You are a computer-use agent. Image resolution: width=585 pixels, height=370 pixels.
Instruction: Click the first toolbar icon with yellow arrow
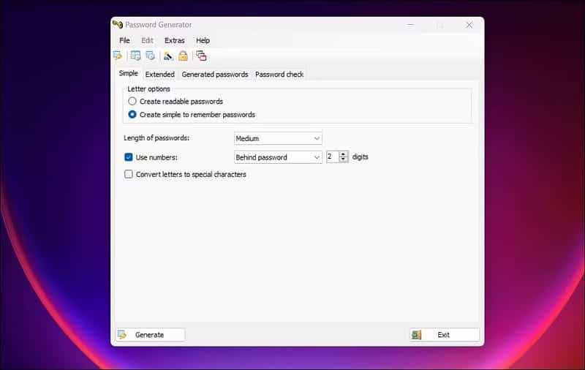pos(118,56)
